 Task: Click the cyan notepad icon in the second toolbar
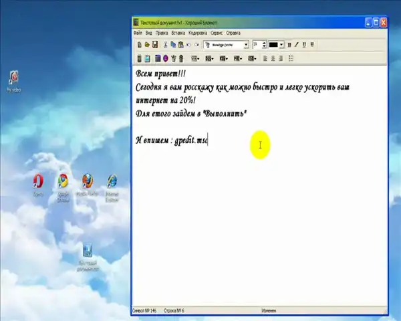(x=147, y=58)
